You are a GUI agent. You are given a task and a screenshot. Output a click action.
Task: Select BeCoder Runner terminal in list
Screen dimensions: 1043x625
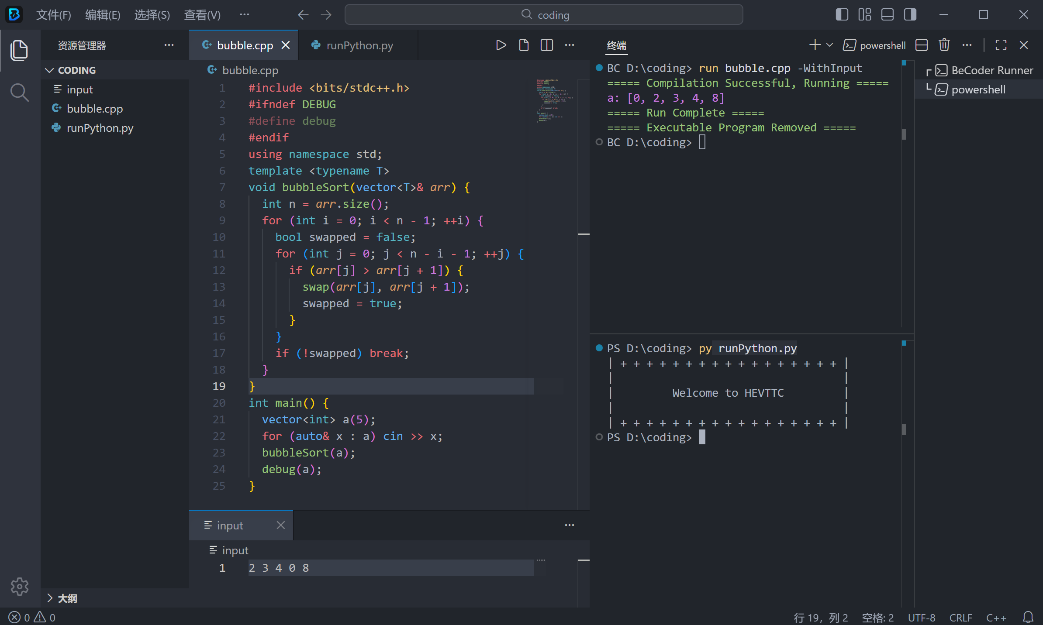tap(978, 70)
